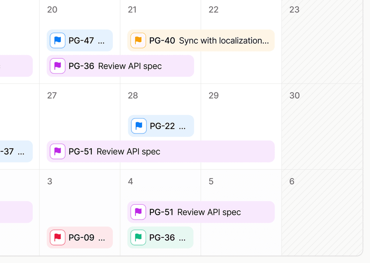Click the green flag icon on PG-36
This screenshot has height=263, width=370.
click(x=138, y=237)
